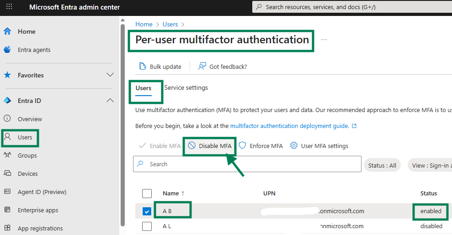Switch to the Service settings tab
This screenshot has height=235, width=452.
[x=186, y=87]
